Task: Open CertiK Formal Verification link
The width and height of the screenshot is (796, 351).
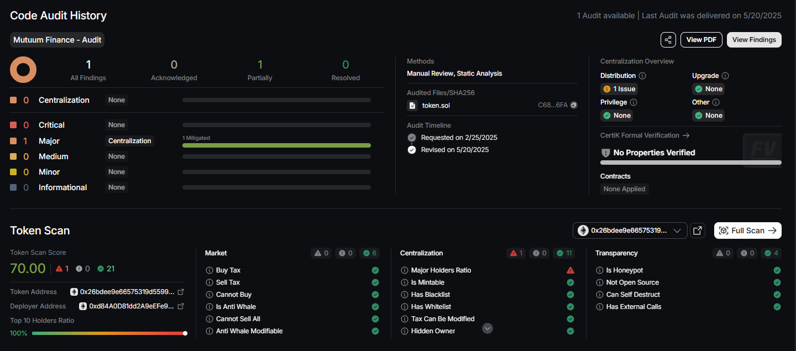Action: (645, 135)
